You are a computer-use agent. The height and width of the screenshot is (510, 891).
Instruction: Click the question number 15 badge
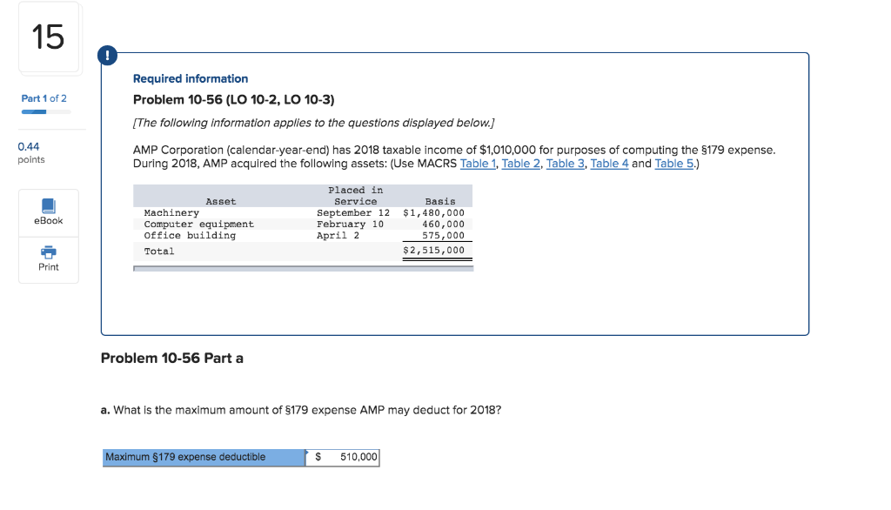48,37
